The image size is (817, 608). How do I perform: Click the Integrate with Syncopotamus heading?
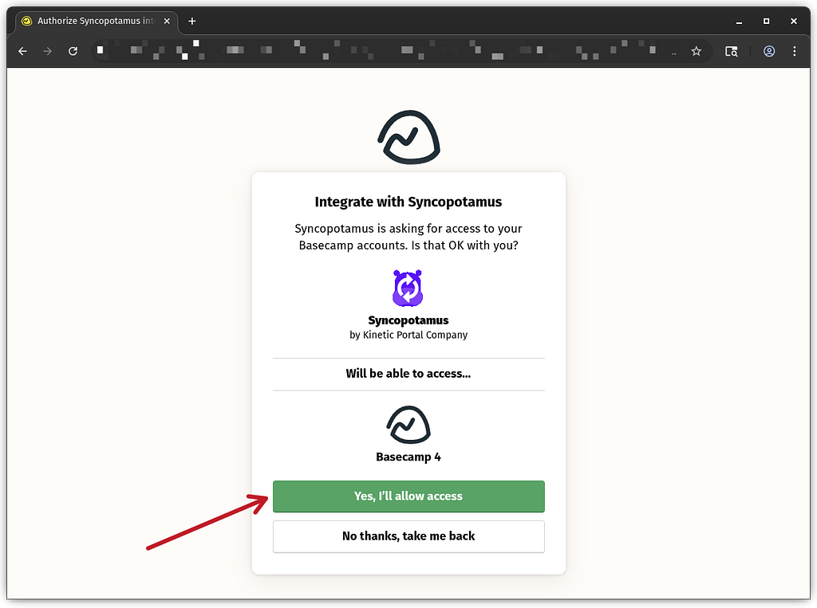coord(408,202)
